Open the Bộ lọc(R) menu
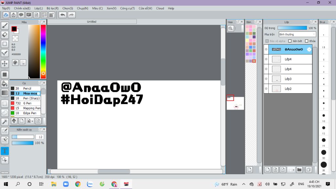Screen dimensions: 336x189 [52, 8]
